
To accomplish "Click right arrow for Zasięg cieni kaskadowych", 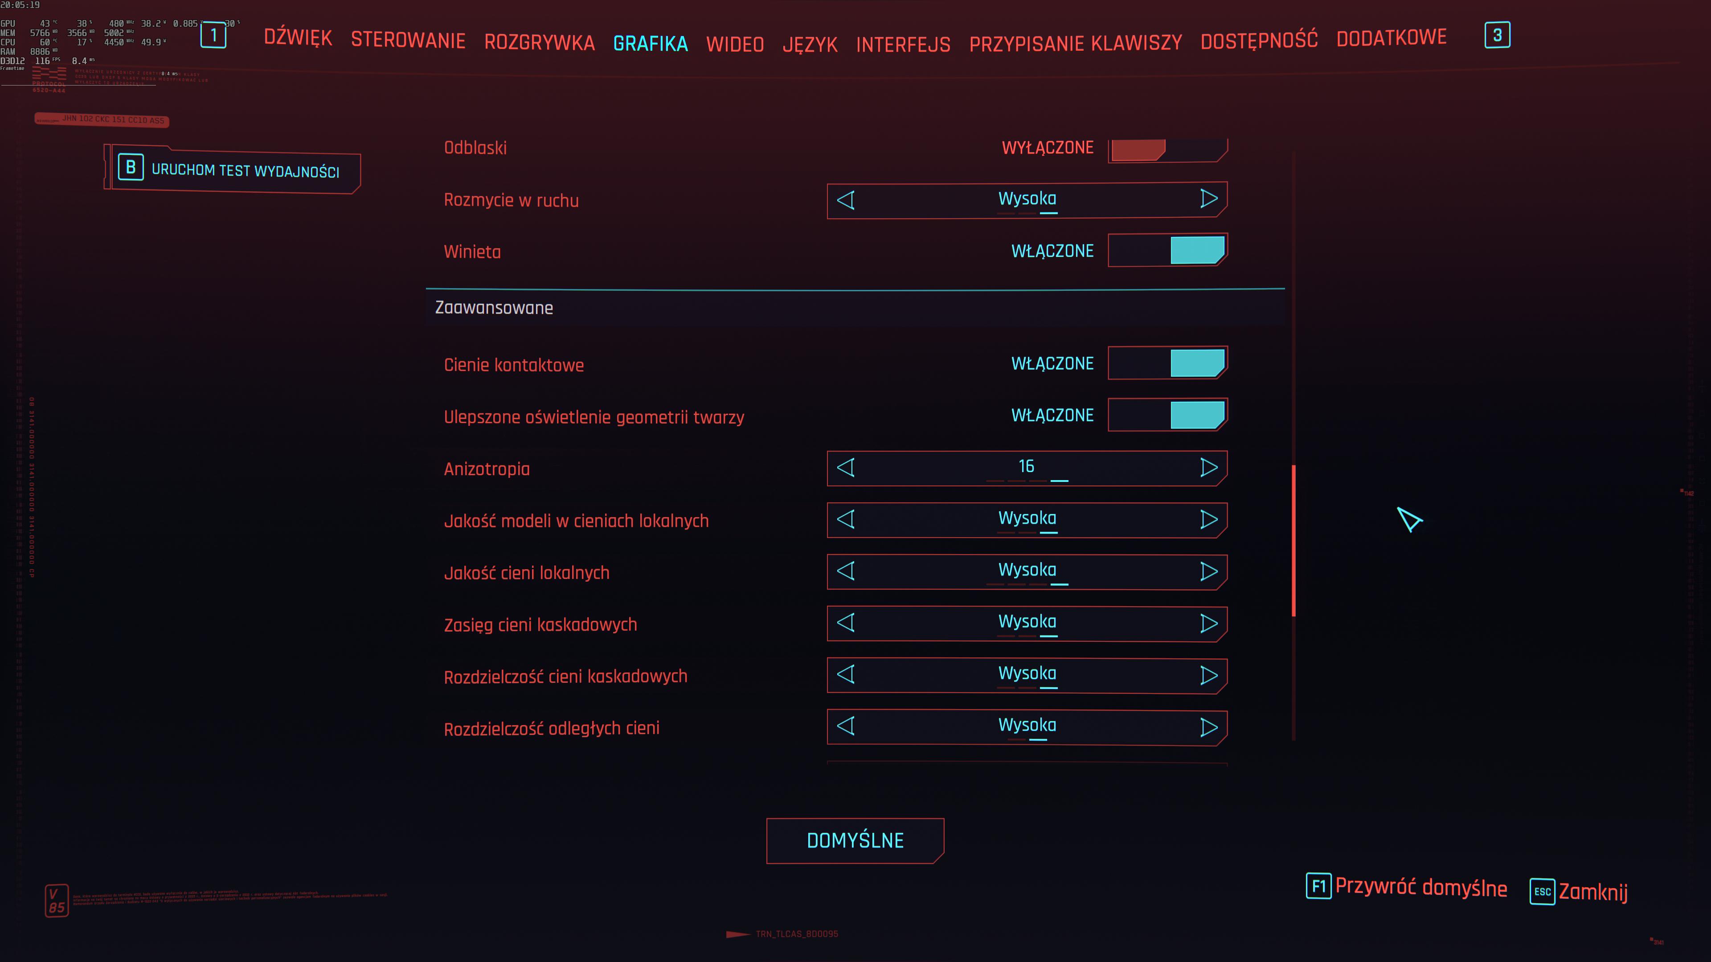I will pos(1209,623).
